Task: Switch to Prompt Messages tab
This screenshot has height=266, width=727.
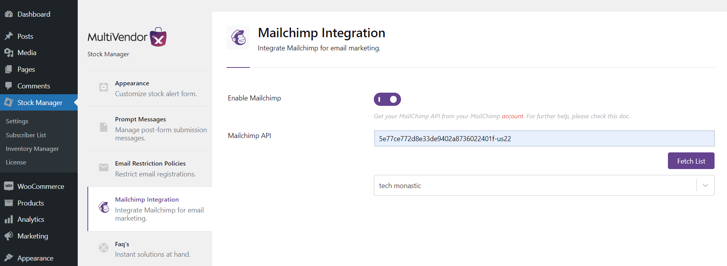Action: tap(150, 128)
